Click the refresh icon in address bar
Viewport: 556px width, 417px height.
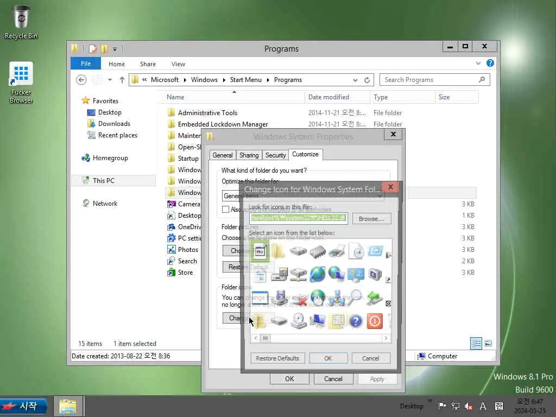[367, 80]
